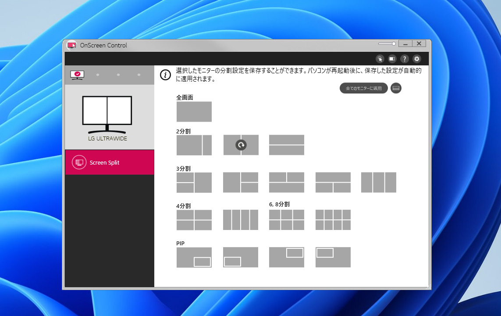The height and width of the screenshot is (316, 501).
Task: Click the 2分割 section label
Action: (x=183, y=132)
